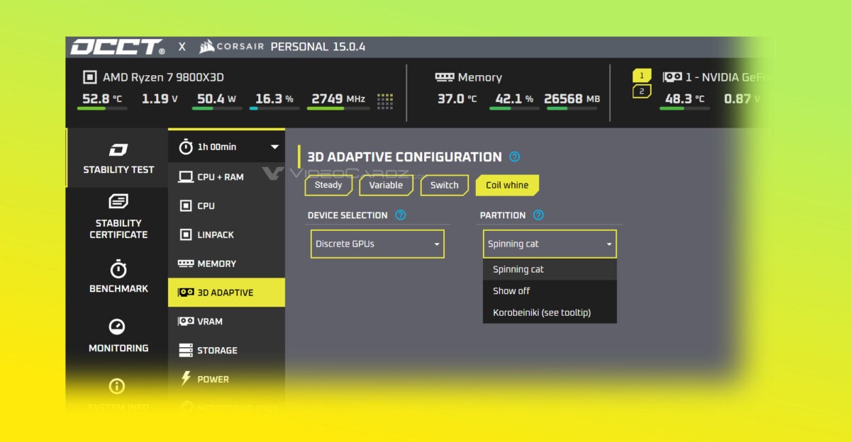Select GPU 1 badge
The width and height of the screenshot is (851, 442).
tap(642, 76)
